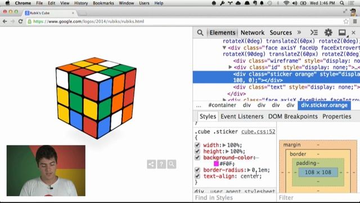Click the magenta #F0F color swatch
360x203 pixels.
click(x=216, y=164)
